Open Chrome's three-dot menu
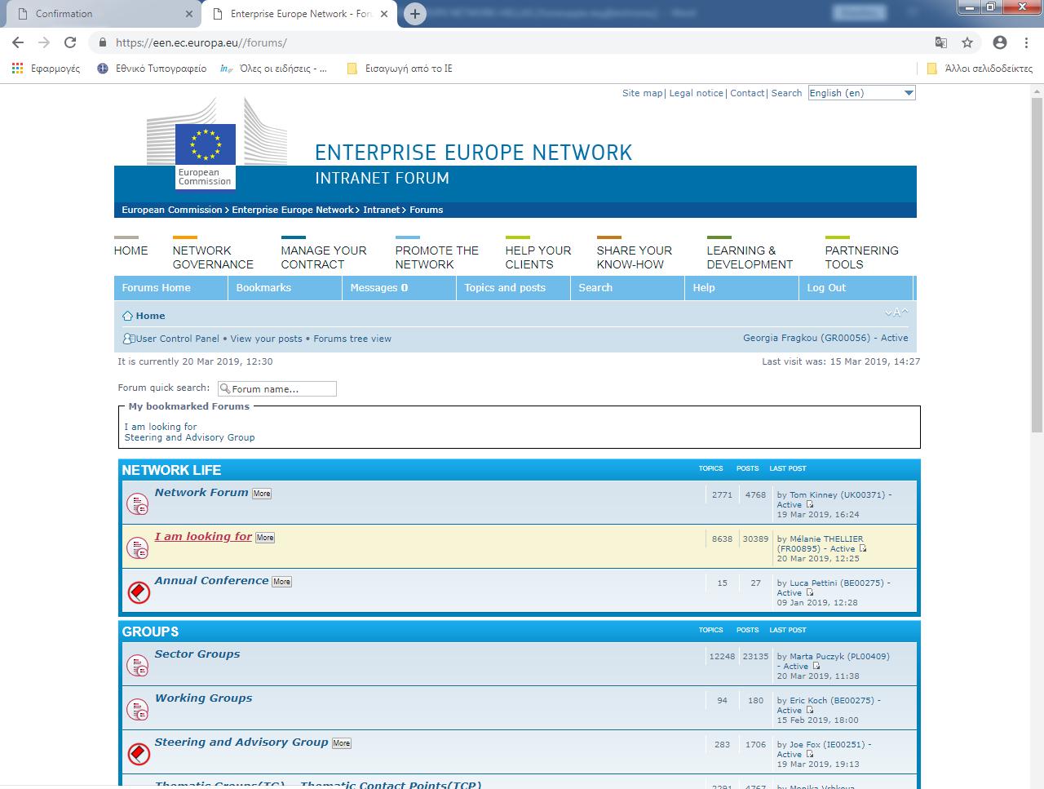The image size is (1044, 789). 1026,42
